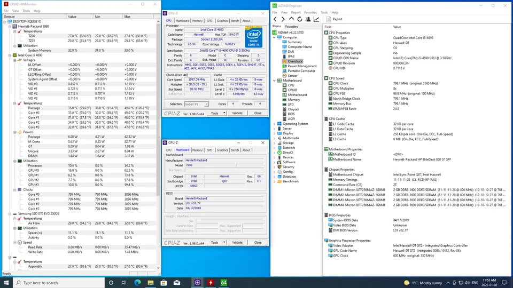
Task: Collapse Intel Core i5 4690 node in HWMonitor
Action: [x=10, y=55]
